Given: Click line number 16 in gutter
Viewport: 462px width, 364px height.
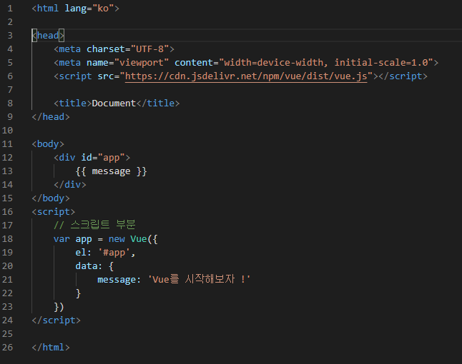Looking at the screenshot, I should click(7, 212).
